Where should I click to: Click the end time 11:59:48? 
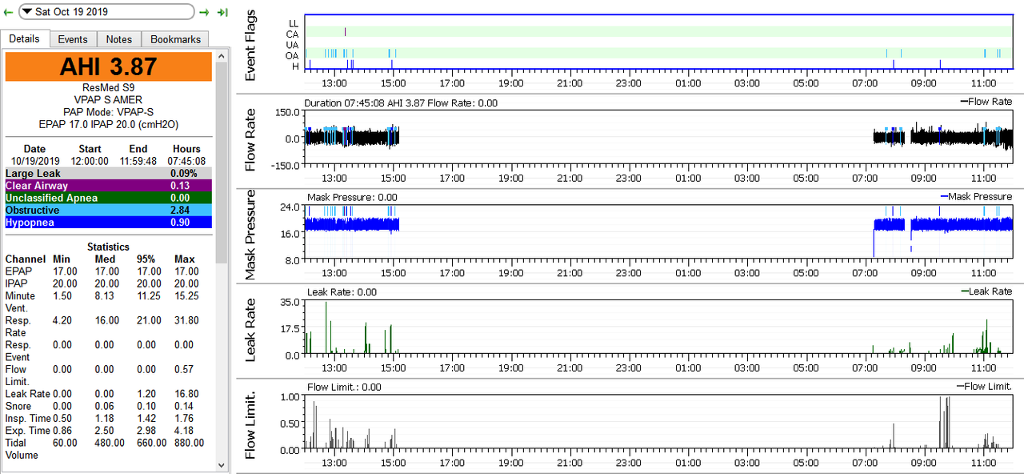[138, 161]
